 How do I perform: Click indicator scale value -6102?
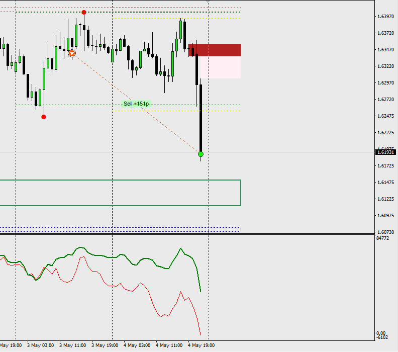[382, 337]
